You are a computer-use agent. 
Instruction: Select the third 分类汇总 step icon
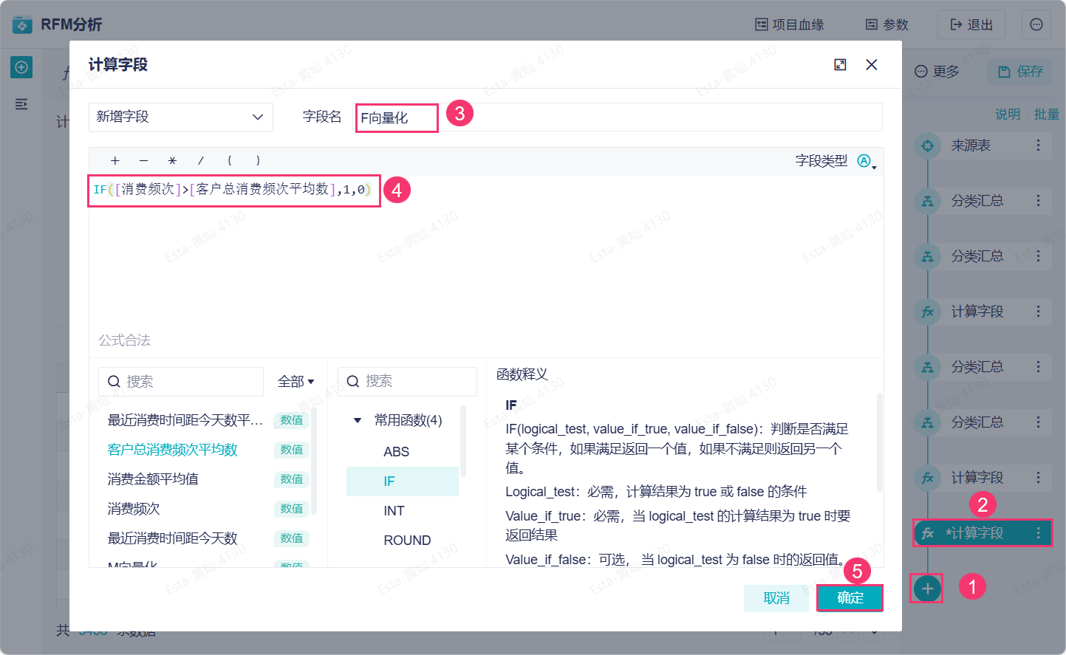tap(928, 367)
